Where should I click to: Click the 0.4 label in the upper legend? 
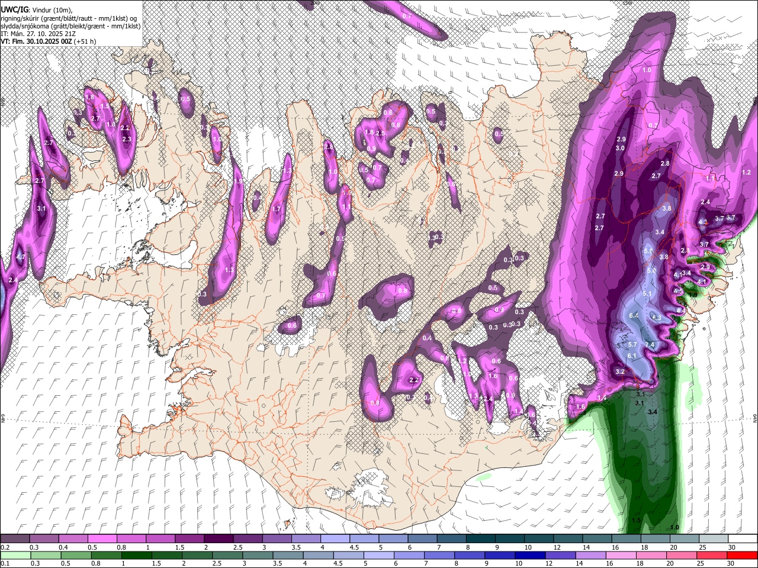[63, 548]
